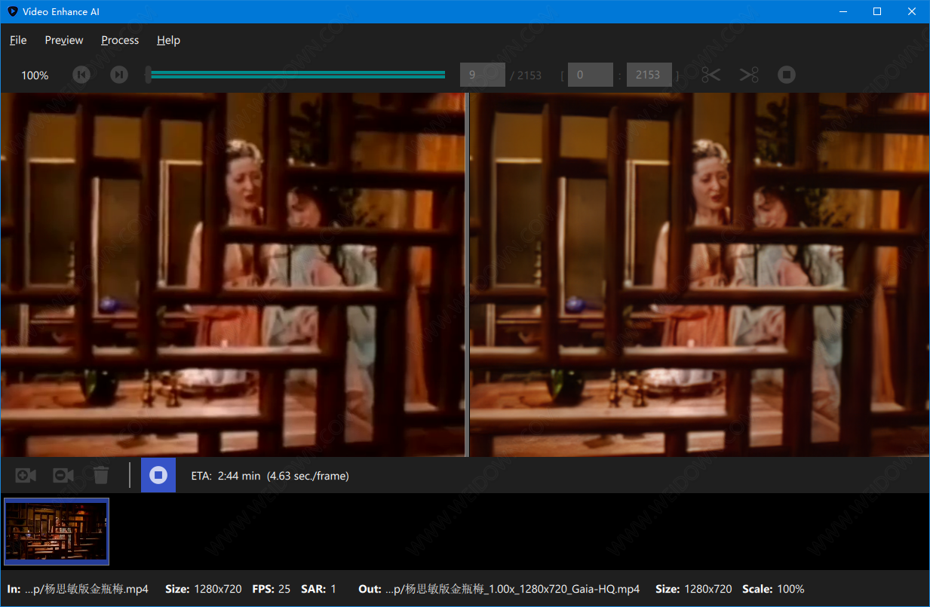
Task: Click the timeline seek slider bar
Action: (296, 75)
